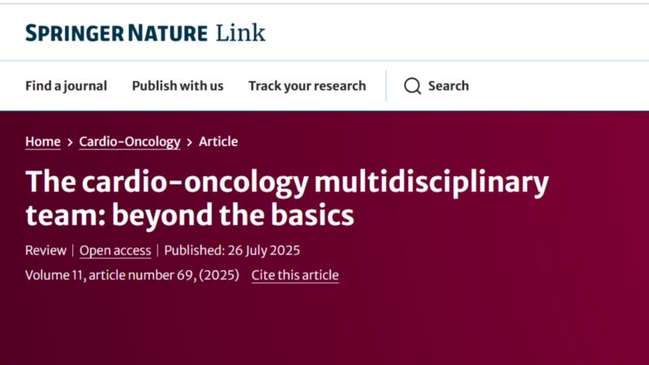Click the (2025) year text
Image resolution: width=649 pixels, height=365 pixels.
[219, 275]
